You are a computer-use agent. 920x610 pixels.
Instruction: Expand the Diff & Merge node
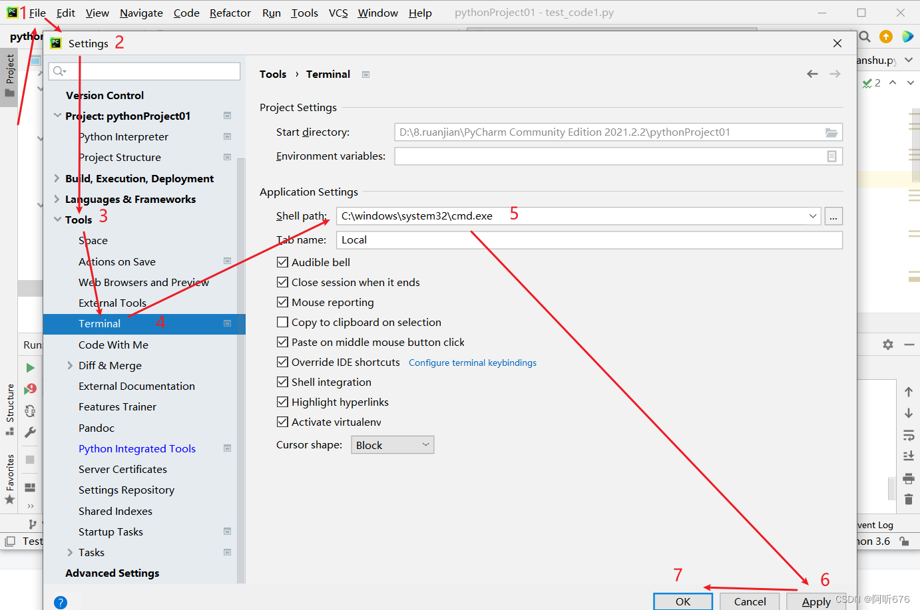point(70,365)
